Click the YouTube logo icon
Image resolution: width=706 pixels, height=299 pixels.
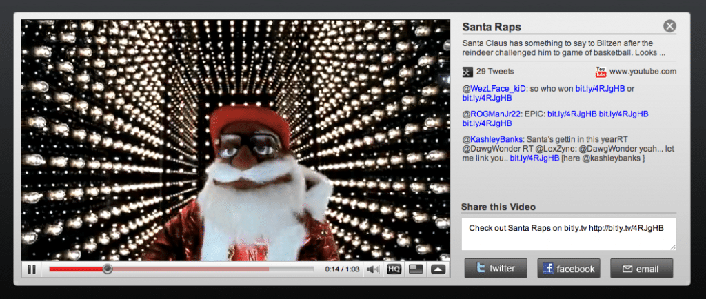[x=601, y=72]
